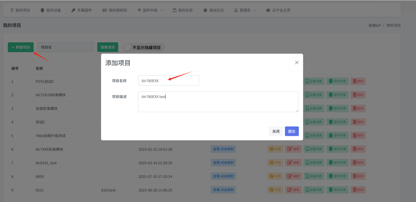Click the bug icon for 调试日志
The width and height of the screenshot is (416, 202).
click(205, 10)
